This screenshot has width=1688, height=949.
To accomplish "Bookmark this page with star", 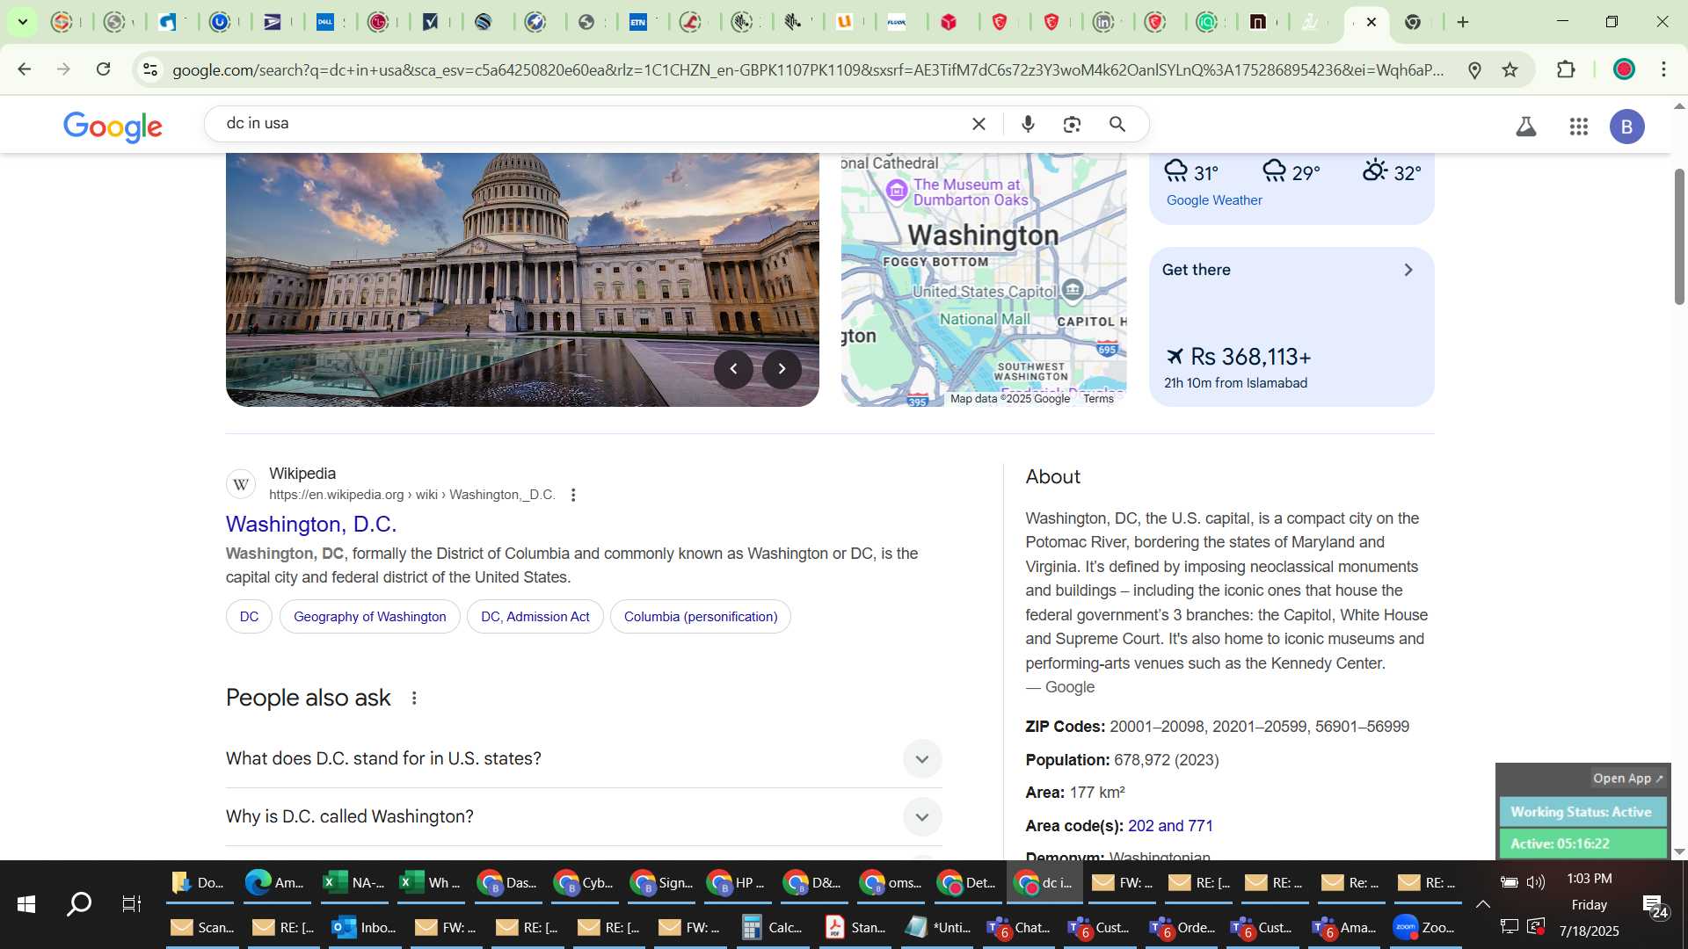I will pos(1510,69).
